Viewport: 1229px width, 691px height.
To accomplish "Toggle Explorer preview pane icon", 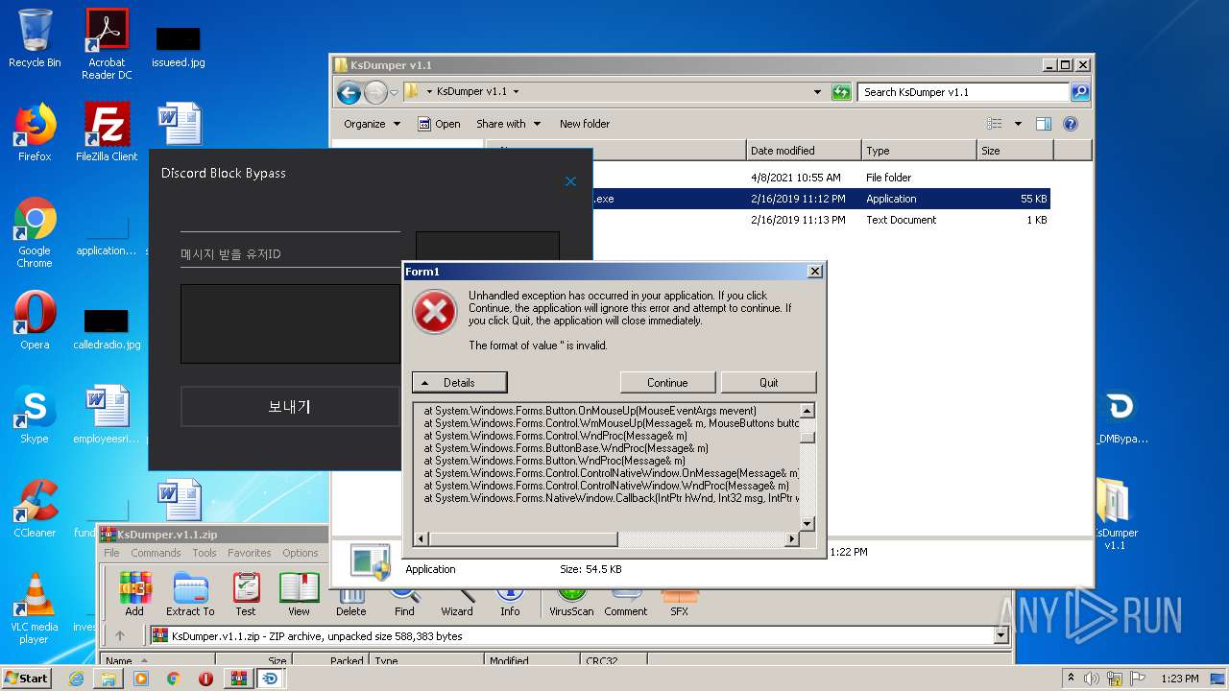I will click(x=1044, y=124).
